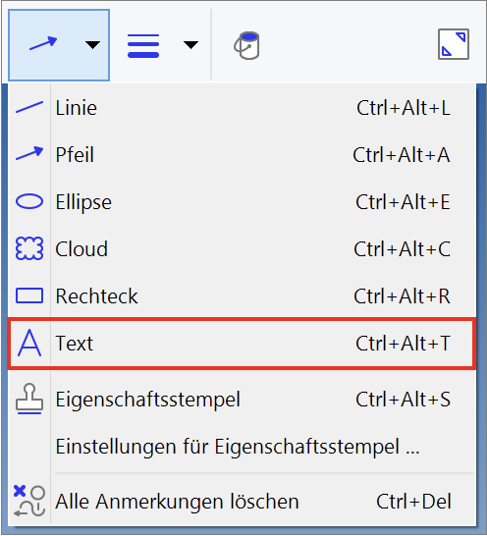Click the cloud shape icon

point(29,248)
